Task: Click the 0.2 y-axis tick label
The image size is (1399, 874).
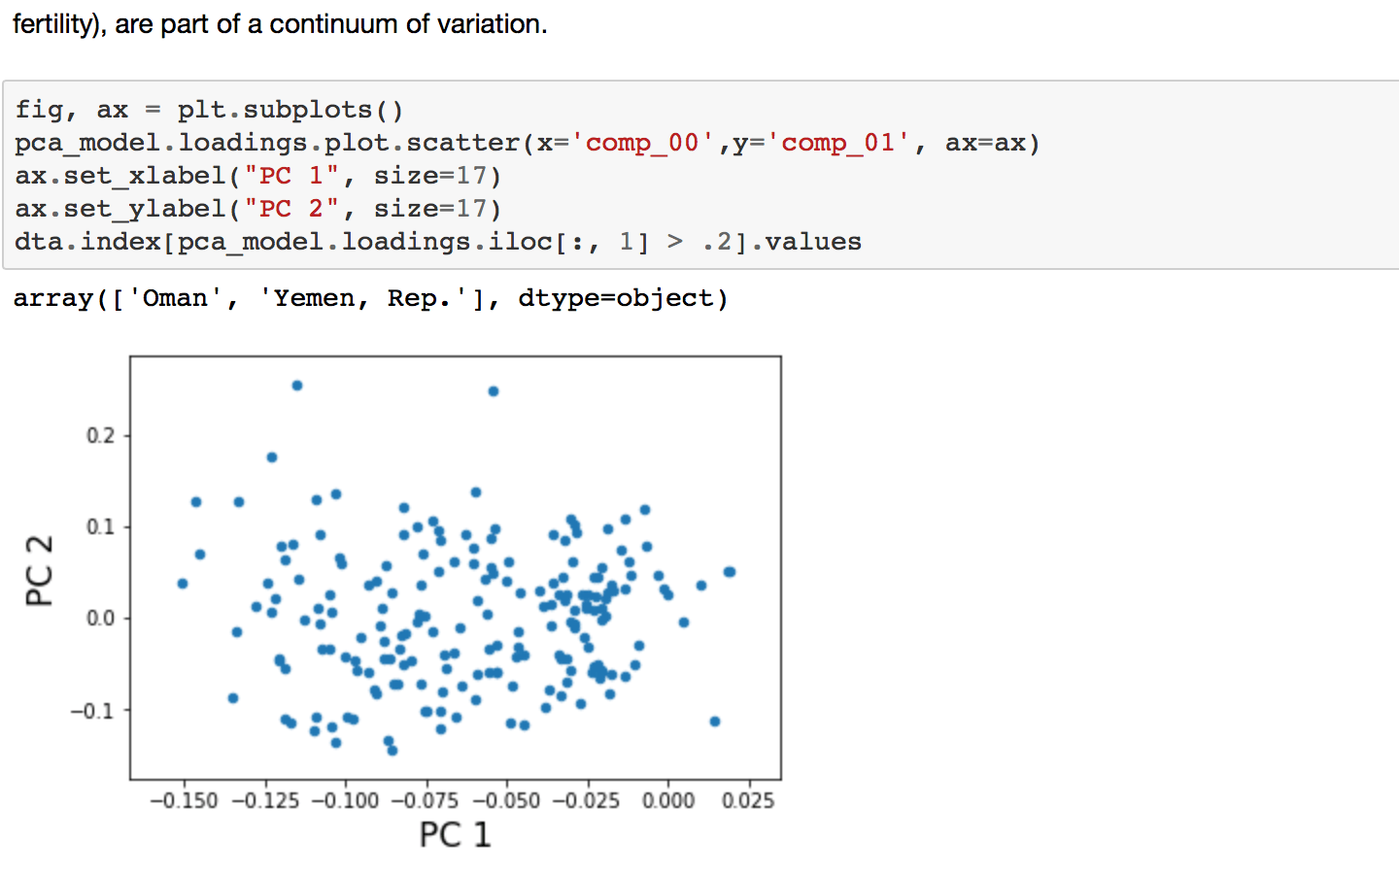Action: (100, 435)
